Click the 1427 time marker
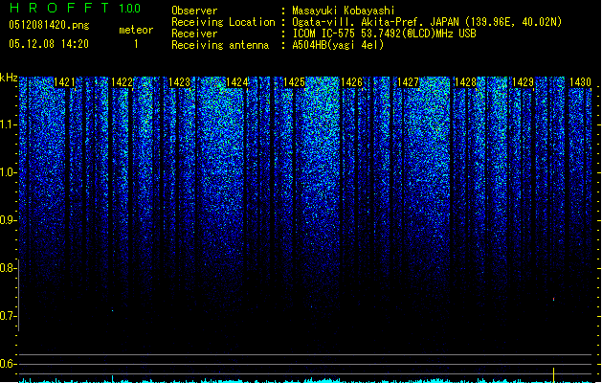Viewport: 602px width, 383px height. pos(408,82)
